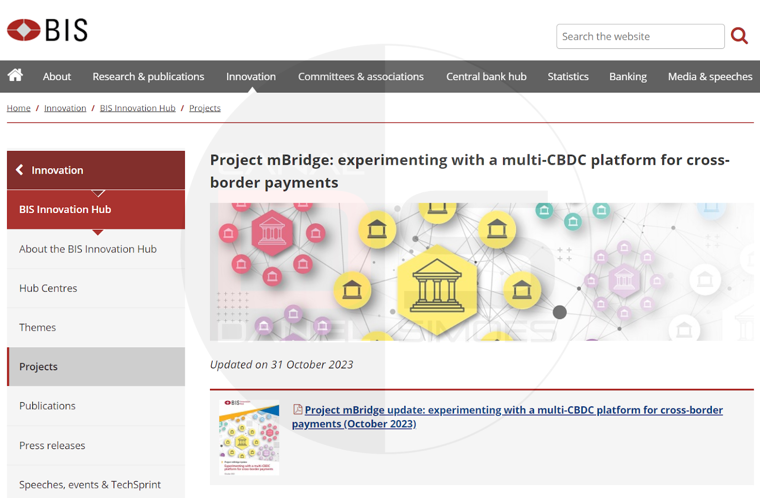This screenshot has width=760, height=498.
Task: Follow the Innovation breadcrumb link
Action: (65, 108)
